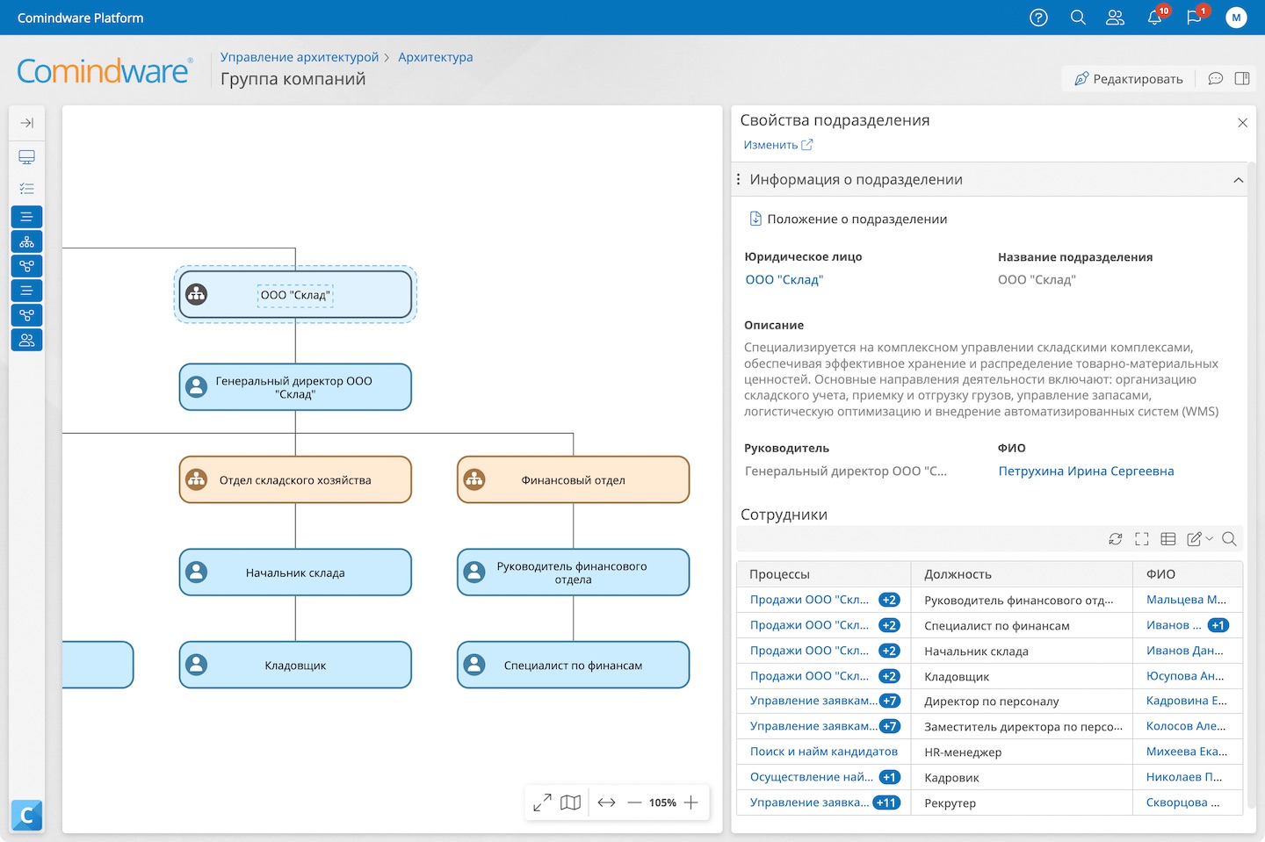Select the Начальник склада node
Viewport: 1265px width, 842px height.
pos(295,572)
